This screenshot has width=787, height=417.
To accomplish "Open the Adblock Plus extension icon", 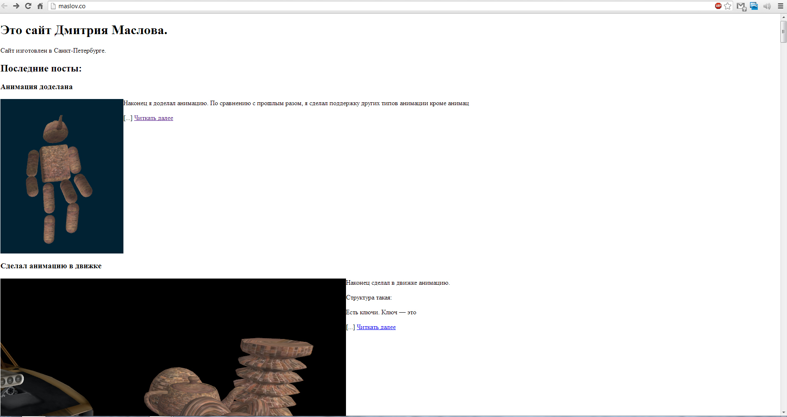I will click(718, 6).
